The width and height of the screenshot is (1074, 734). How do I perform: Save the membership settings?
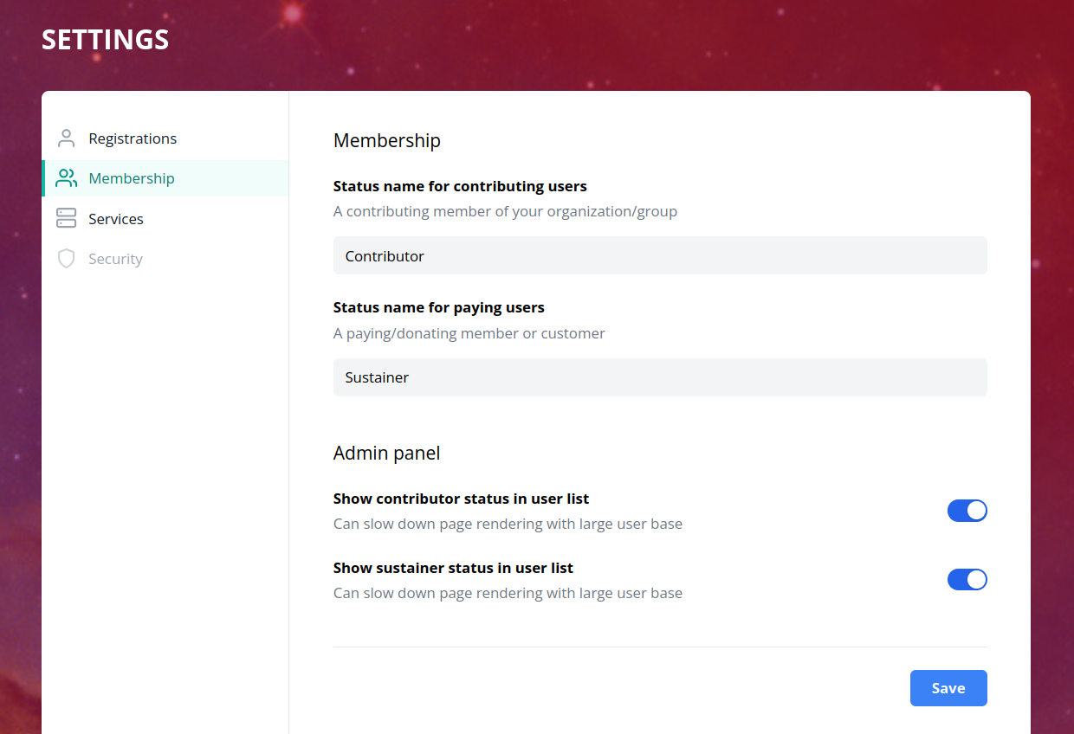point(948,688)
